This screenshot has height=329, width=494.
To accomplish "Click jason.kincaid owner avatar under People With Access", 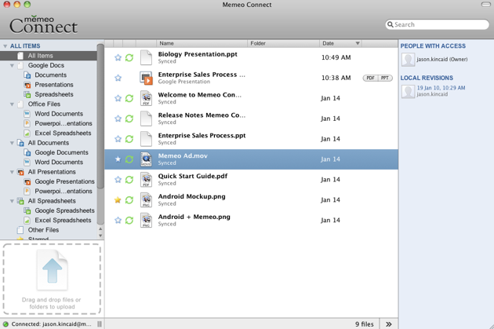I will (x=408, y=60).
